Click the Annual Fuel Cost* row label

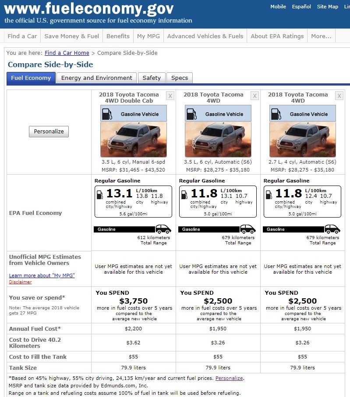pos(35,329)
